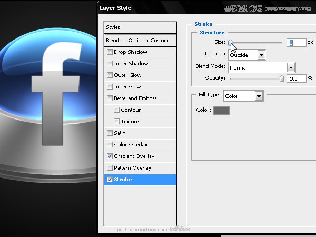Viewport: 316px width, 237px height.
Task: Click the Blend Mode Normal combo box
Action: (262, 67)
